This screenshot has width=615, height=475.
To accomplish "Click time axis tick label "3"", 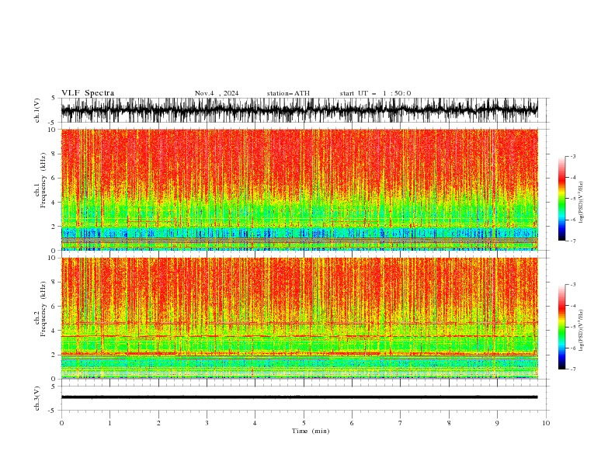I will (207, 423).
